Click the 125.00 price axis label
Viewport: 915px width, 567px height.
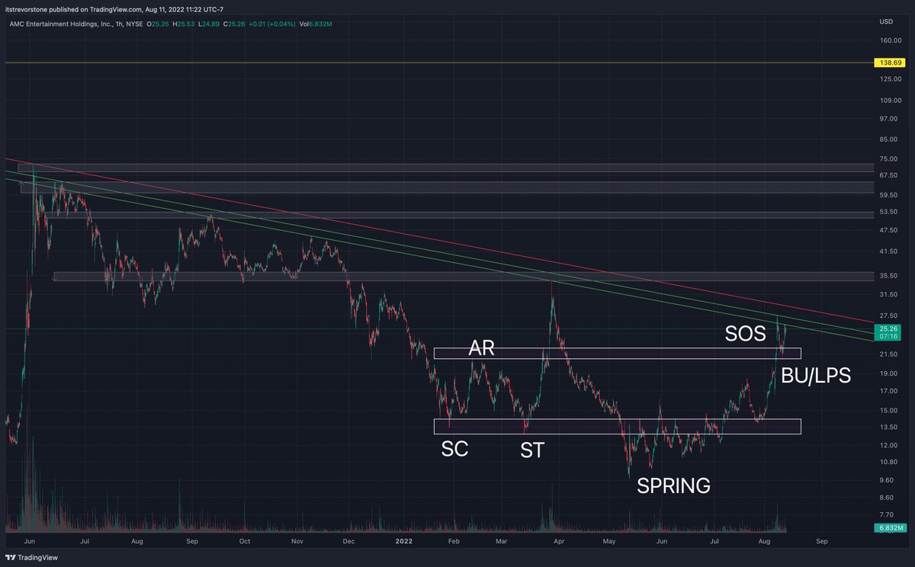point(890,78)
